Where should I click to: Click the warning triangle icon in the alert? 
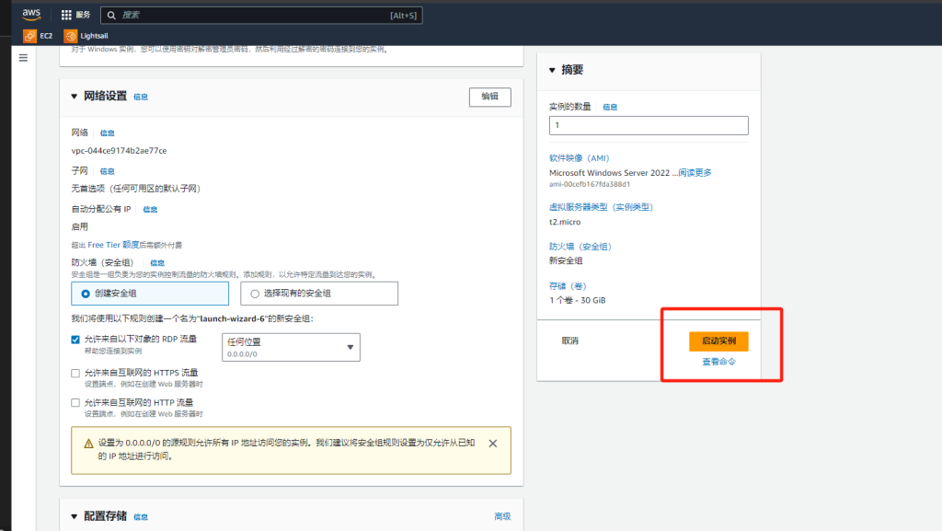(x=87, y=443)
